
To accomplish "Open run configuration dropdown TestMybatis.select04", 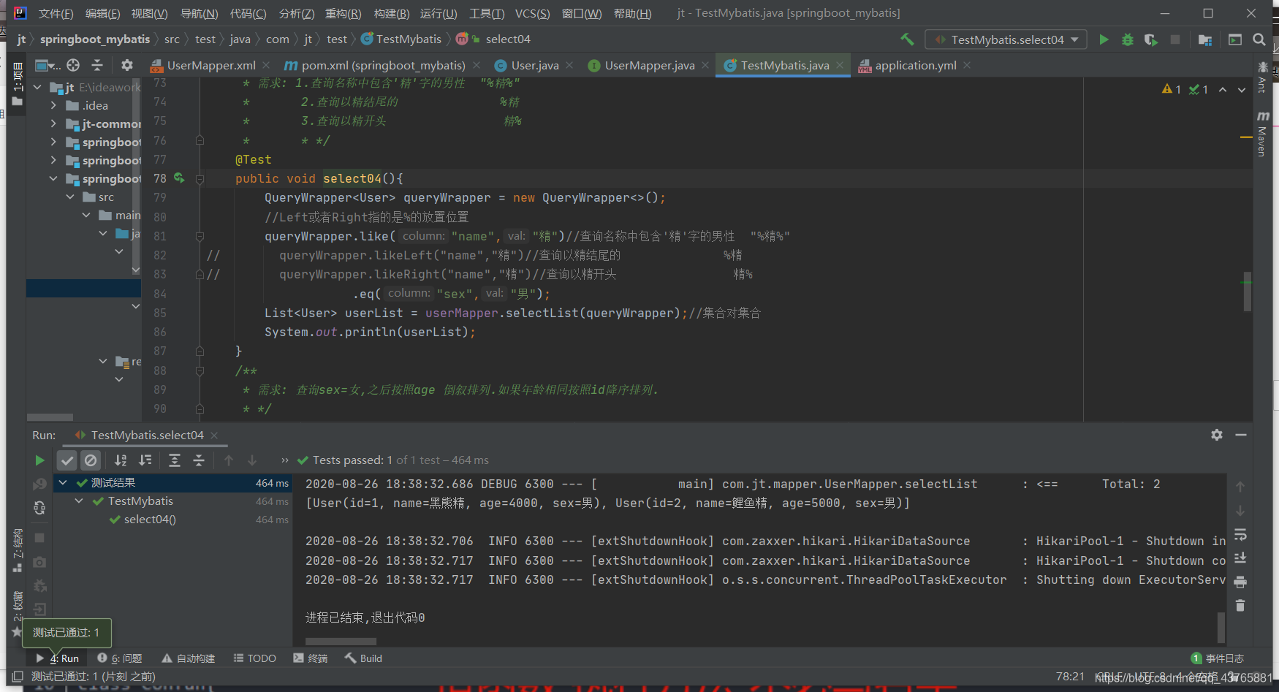I will 1006,39.
